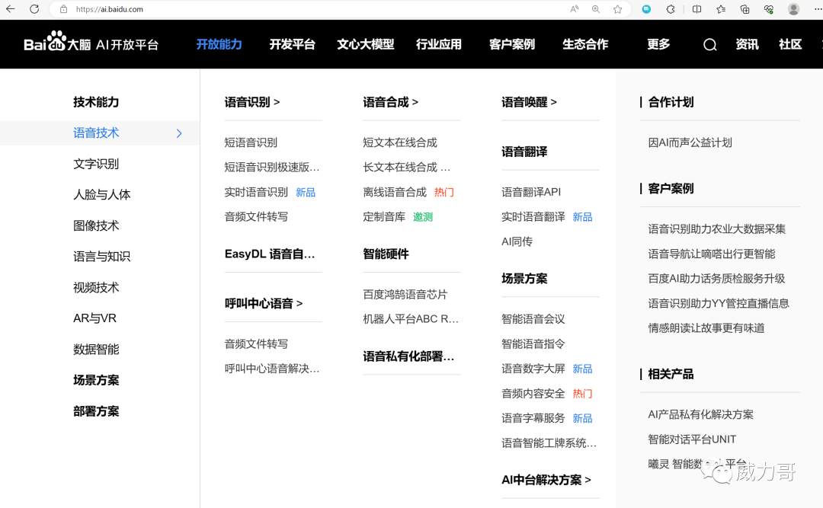Select 人脸与人体 in the sidebar
This screenshot has height=508, width=823.
[102, 195]
